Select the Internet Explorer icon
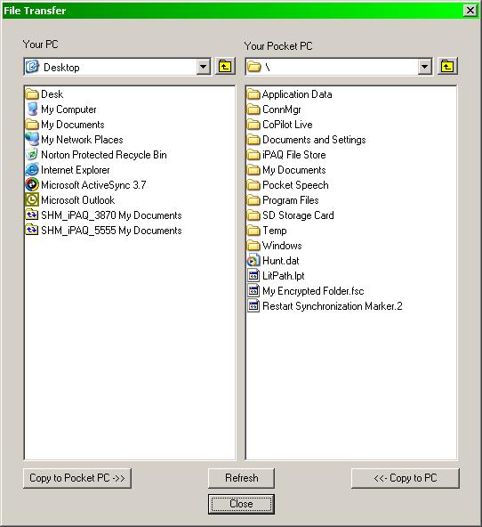The width and height of the screenshot is (482, 527). coord(32,170)
